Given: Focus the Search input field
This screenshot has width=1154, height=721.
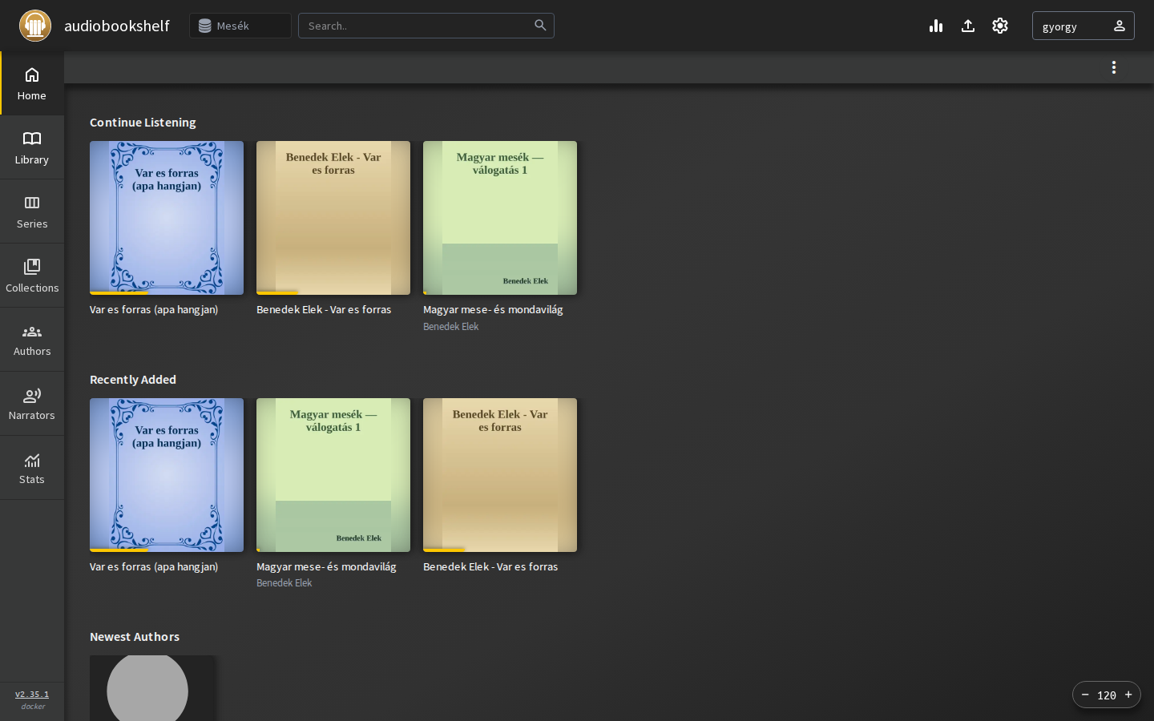Looking at the screenshot, I should coord(426,26).
